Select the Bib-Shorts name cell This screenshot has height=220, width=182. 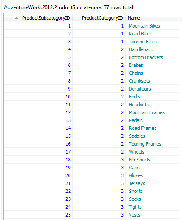[152, 160]
